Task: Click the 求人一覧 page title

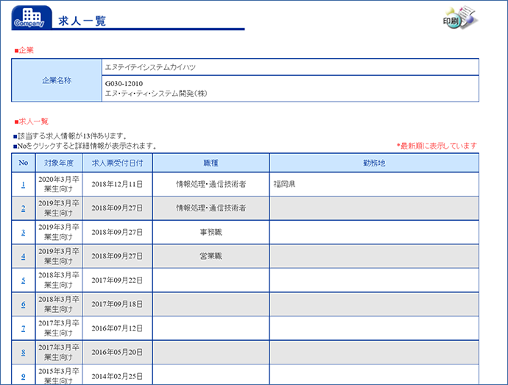Action: pyautogui.click(x=82, y=21)
